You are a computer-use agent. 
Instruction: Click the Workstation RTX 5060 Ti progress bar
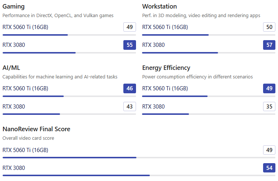(209, 35)
